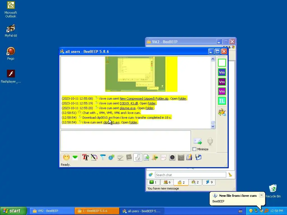
Task: Open the clip0010.avi file link
Action: coord(111,122)
